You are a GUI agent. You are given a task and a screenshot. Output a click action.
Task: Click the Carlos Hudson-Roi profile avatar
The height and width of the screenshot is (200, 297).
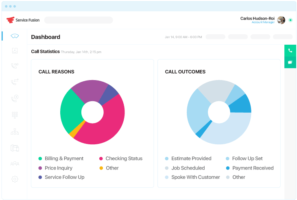tap(281, 20)
